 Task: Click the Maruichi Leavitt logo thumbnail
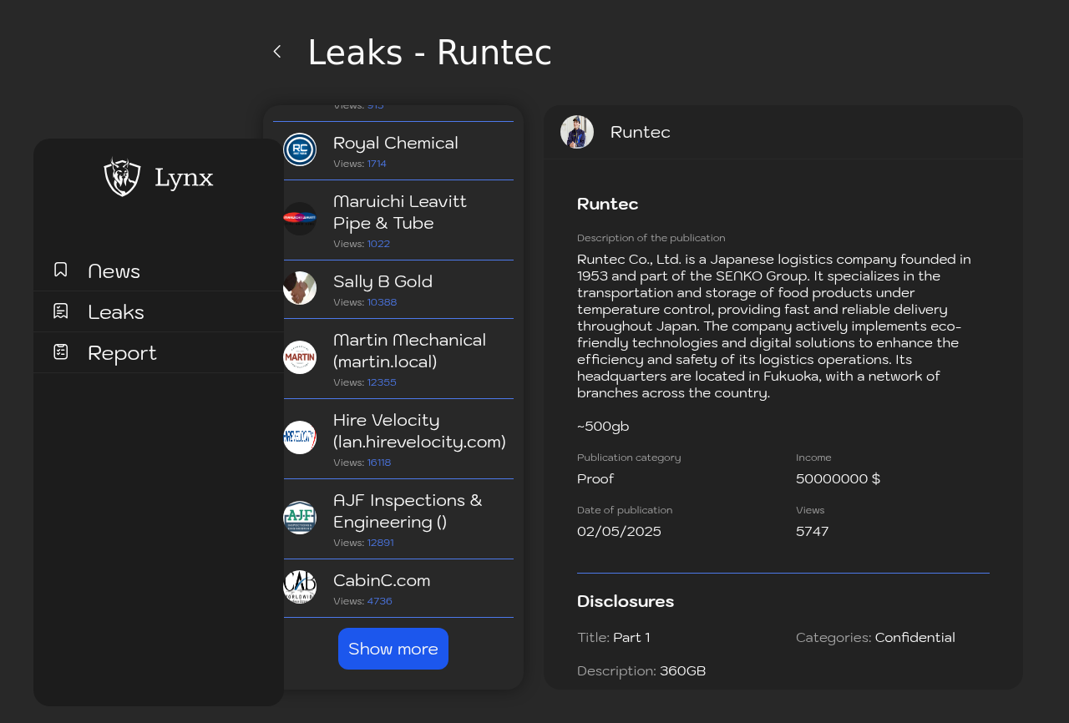pyautogui.click(x=300, y=219)
